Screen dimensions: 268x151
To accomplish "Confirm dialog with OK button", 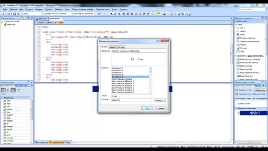I will 147,108.
